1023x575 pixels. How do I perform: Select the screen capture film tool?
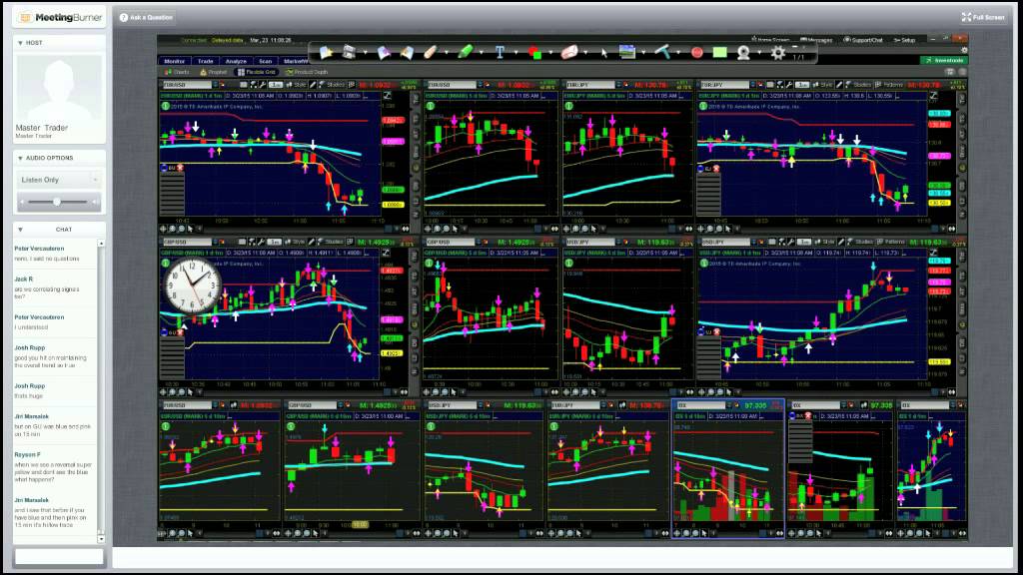(349, 52)
